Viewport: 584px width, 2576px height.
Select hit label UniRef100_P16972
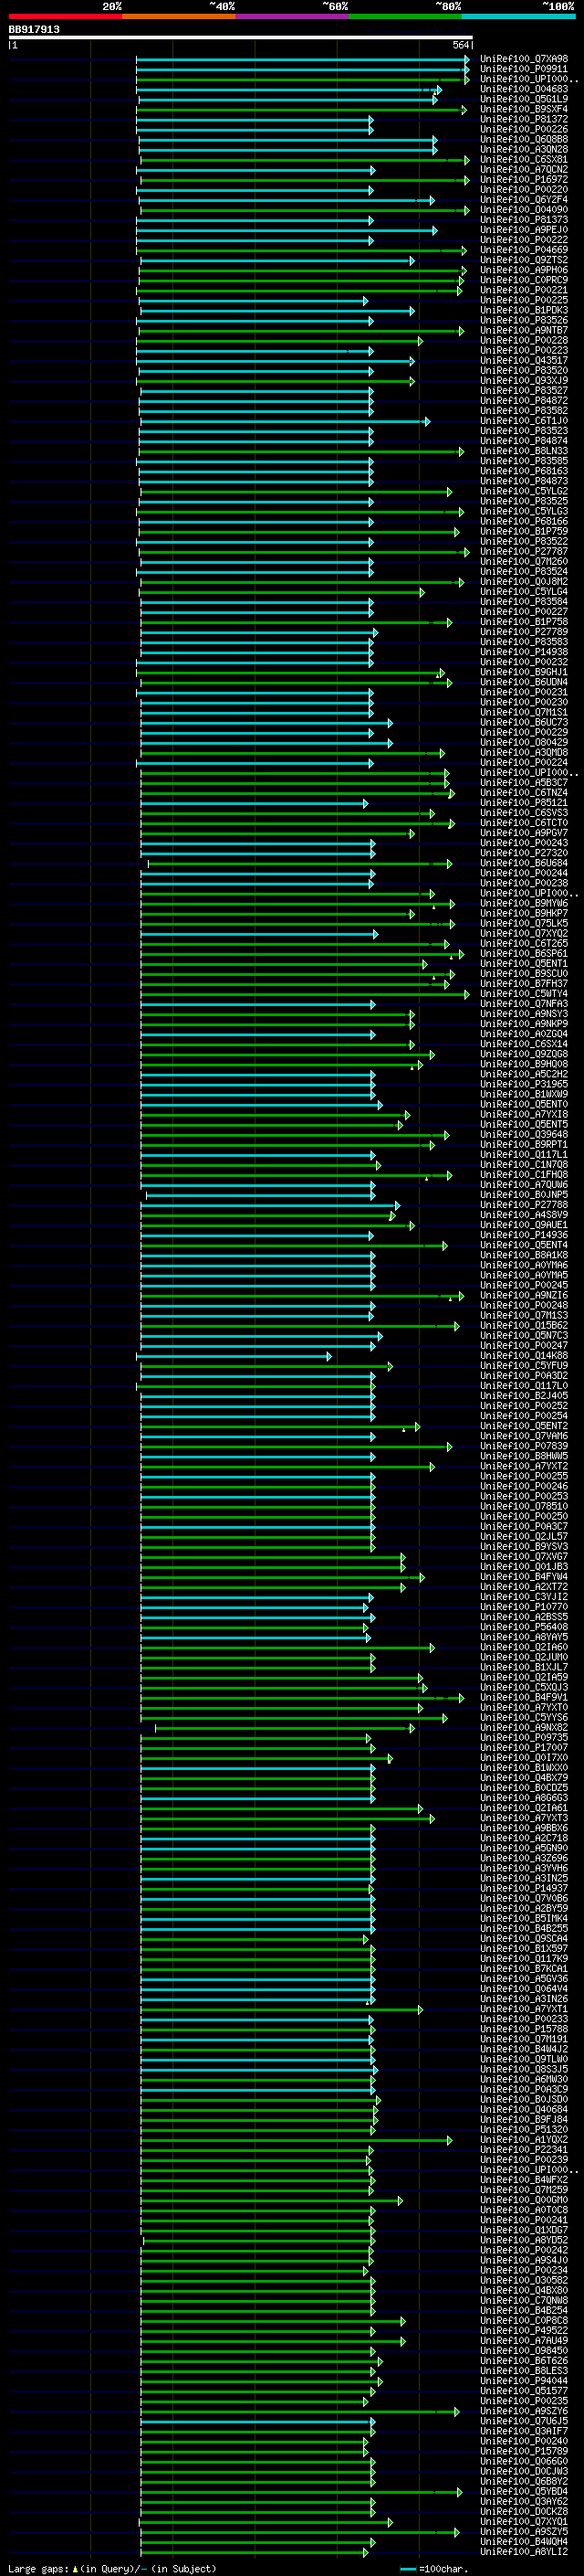click(524, 179)
